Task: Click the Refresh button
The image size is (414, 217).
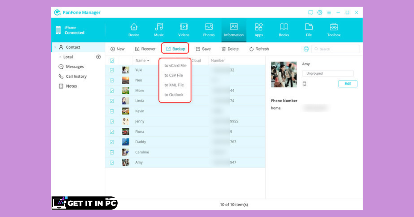Action: coord(259,49)
